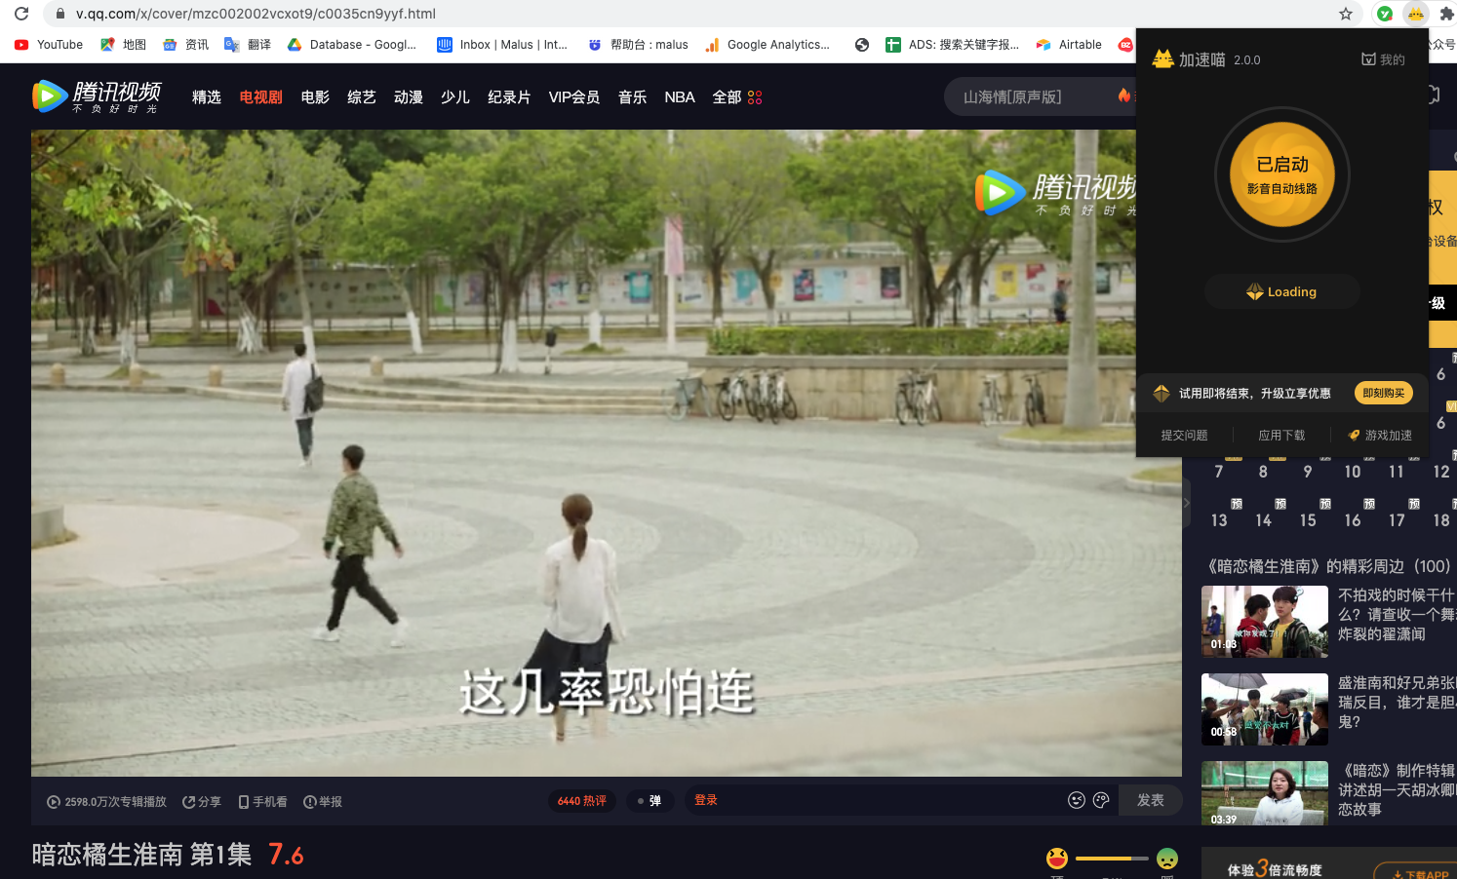Click the 发表 post comment button
The width and height of the screenshot is (1457, 879).
1150,800
